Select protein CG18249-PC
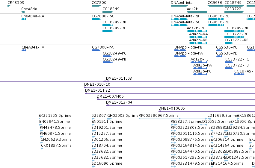Viewport: 255px width, 168px height. tap(107, 56)
